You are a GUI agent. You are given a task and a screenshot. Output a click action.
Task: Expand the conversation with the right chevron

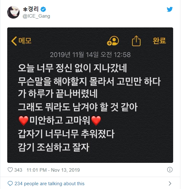pyautogui.click(x=170, y=183)
